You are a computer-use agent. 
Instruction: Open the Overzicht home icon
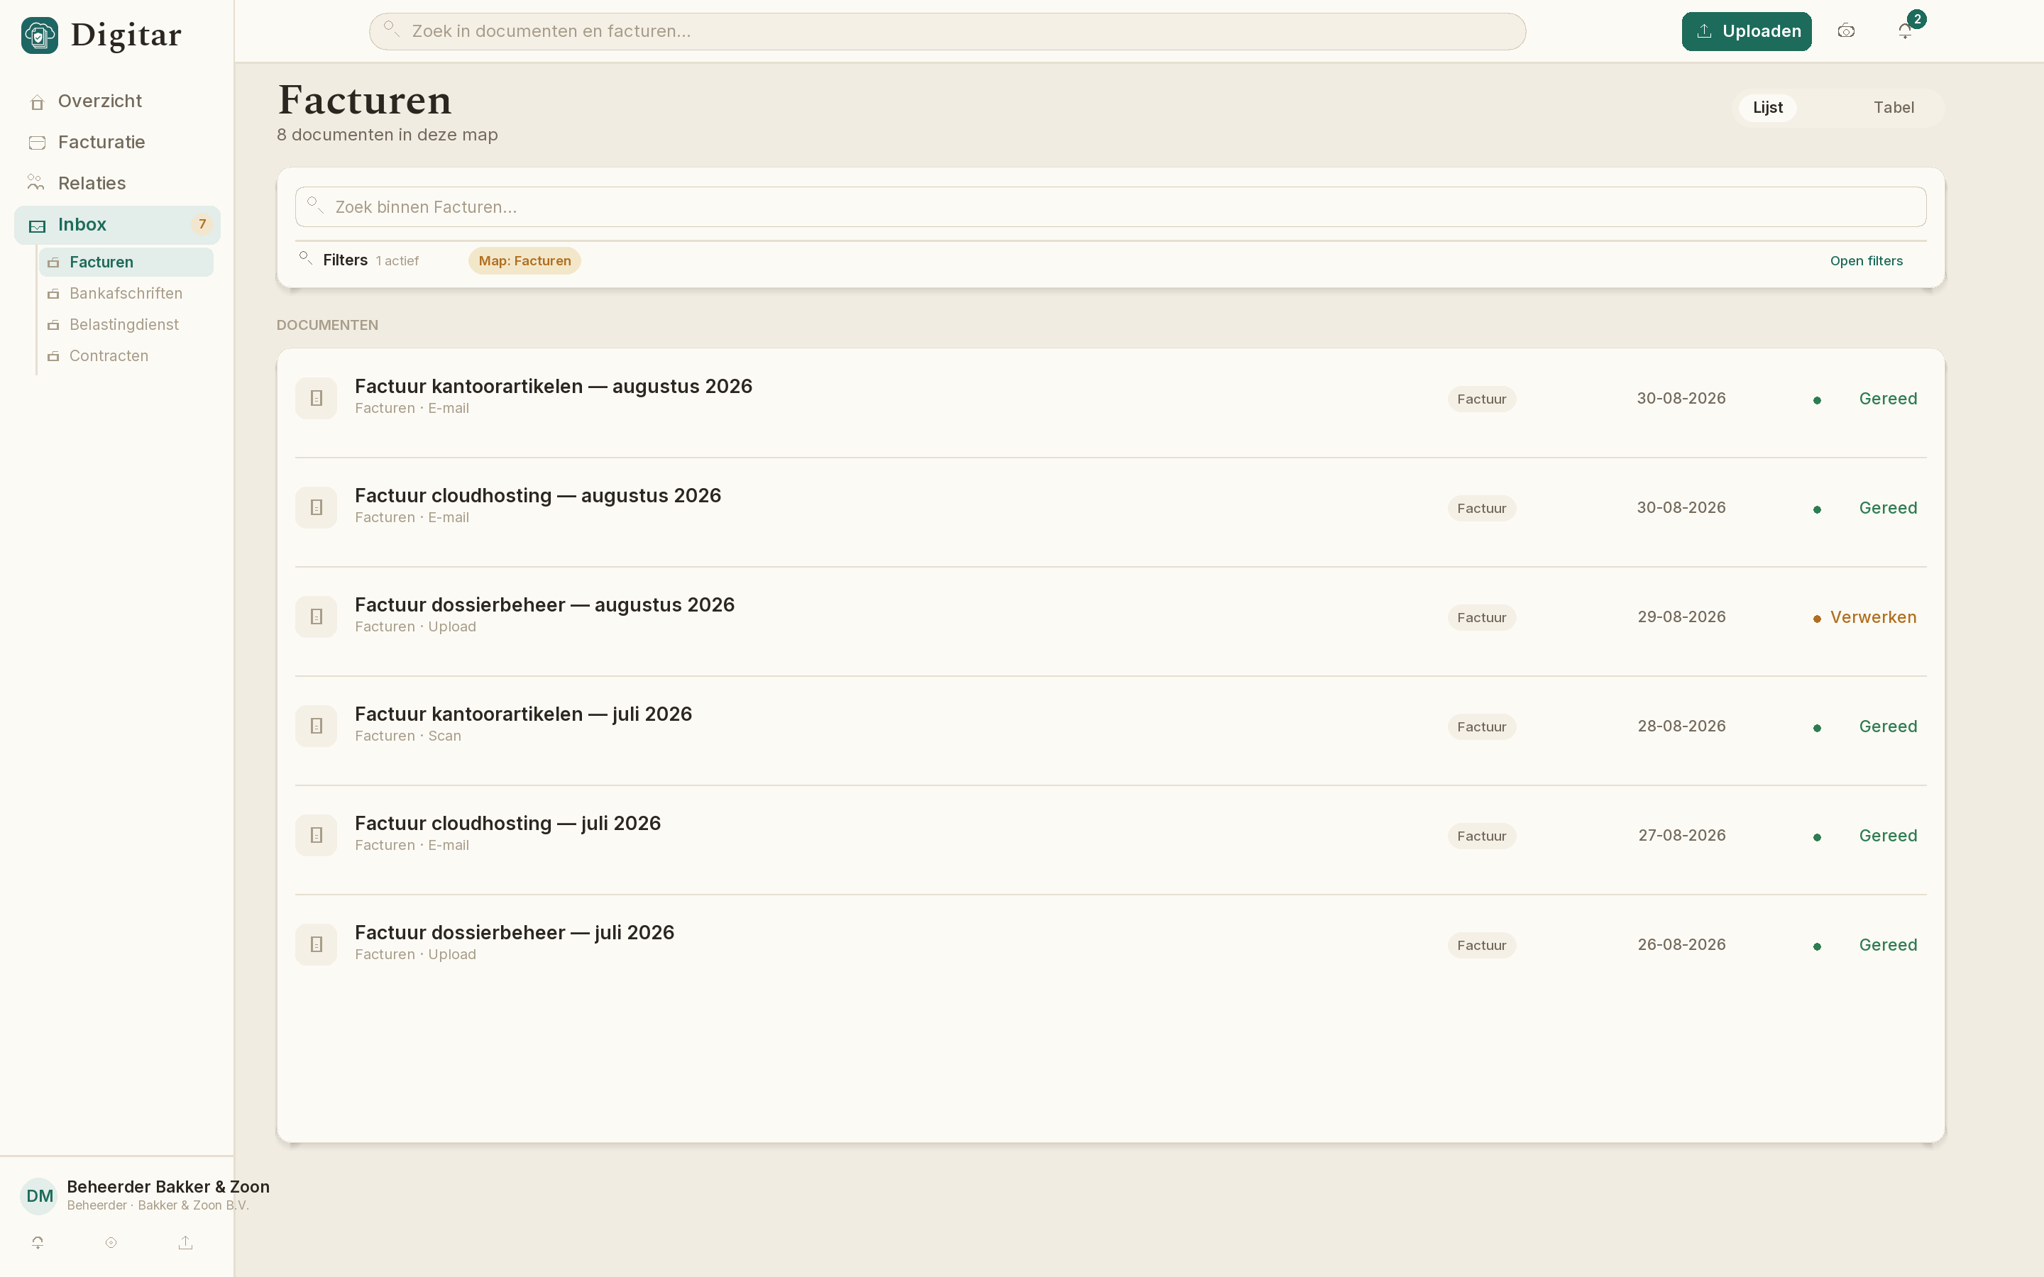[37, 102]
